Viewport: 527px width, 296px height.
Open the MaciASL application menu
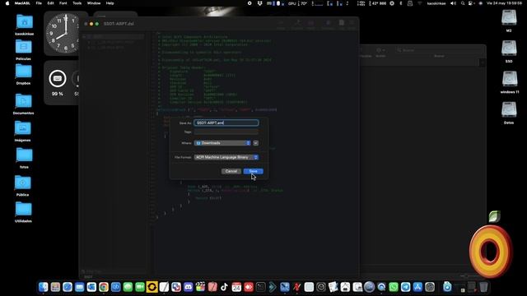tap(22, 3)
